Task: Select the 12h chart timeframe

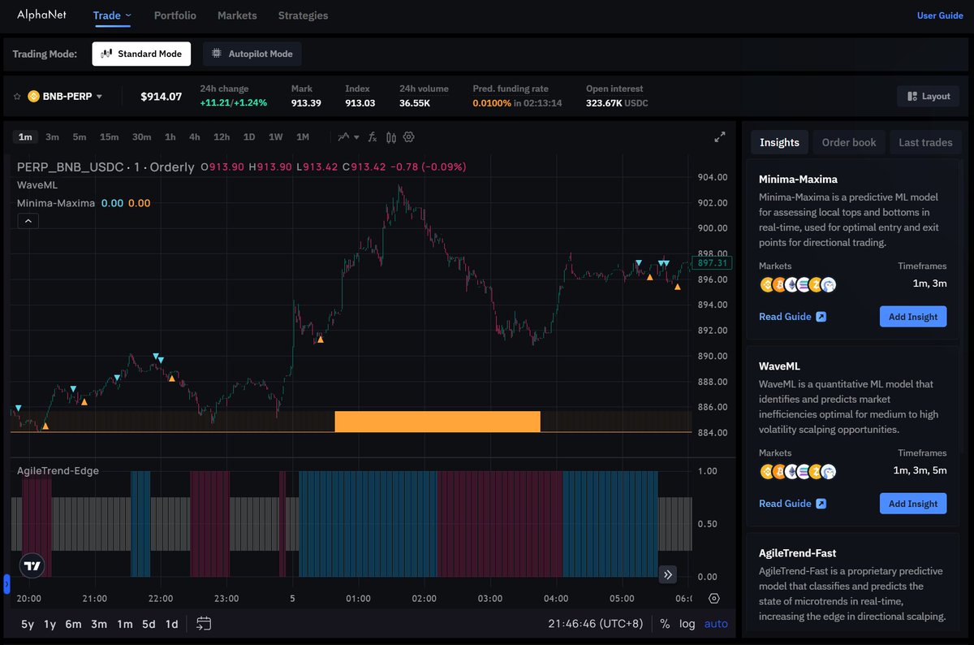Action: [222, 137]
